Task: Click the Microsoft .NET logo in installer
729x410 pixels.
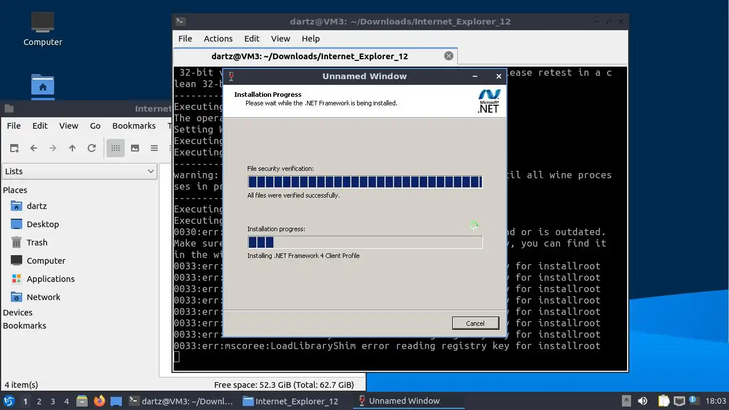Action: pos(489,101)
